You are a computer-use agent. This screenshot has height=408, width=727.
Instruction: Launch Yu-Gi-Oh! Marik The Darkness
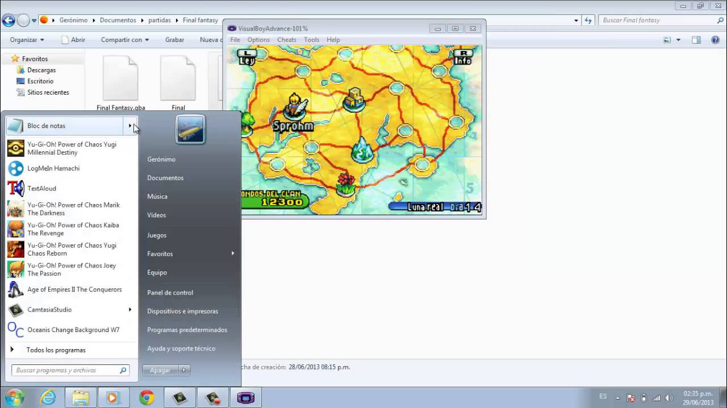coord(72,209)
